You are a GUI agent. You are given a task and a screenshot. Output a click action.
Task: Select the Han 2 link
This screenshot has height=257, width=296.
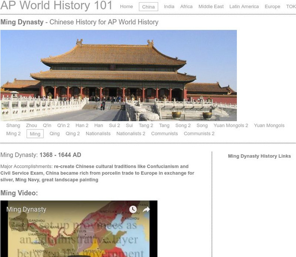pyautogui.click(x=82, y=126)
